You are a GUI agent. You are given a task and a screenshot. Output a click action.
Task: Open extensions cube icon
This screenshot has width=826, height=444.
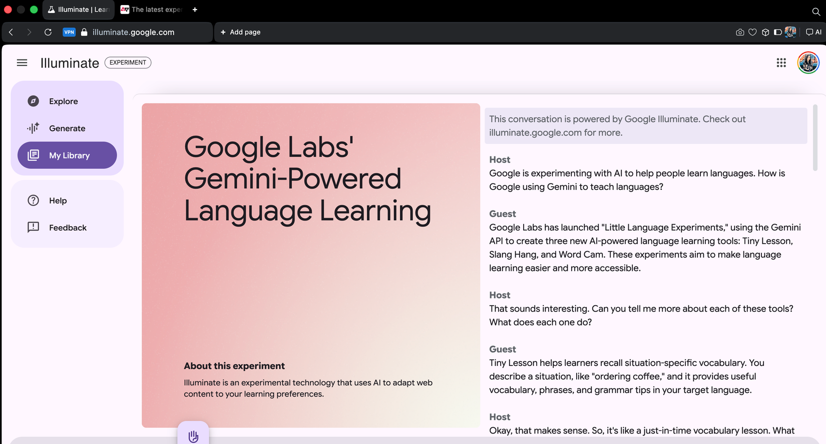765,32
